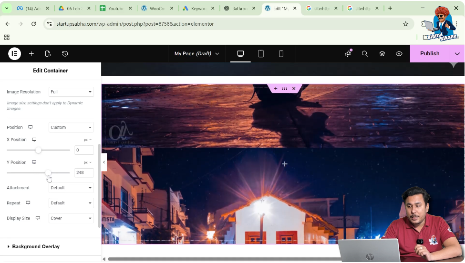Open the Repeat dropdown
This screenshot has height=263, width=465.
[x=71, y=203]
